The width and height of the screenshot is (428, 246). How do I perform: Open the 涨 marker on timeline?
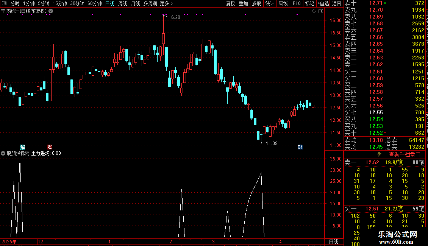pyautogui.click(x=50, y=147)
